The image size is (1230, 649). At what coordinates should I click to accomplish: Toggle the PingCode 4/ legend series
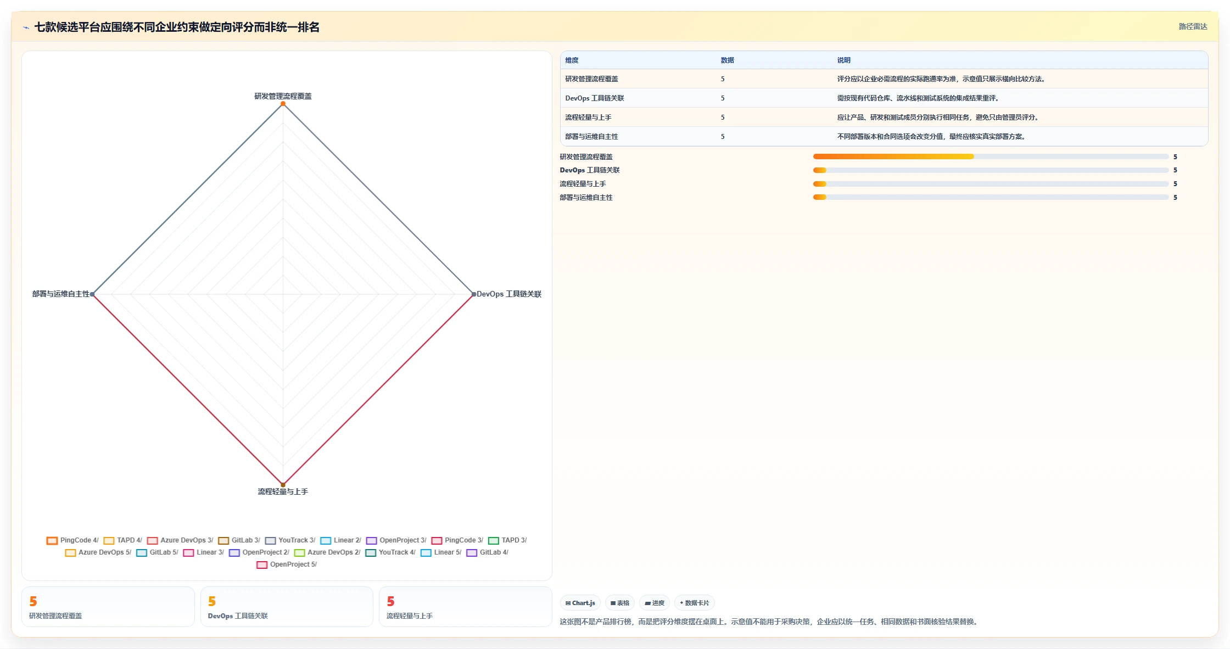click(72, 540)
